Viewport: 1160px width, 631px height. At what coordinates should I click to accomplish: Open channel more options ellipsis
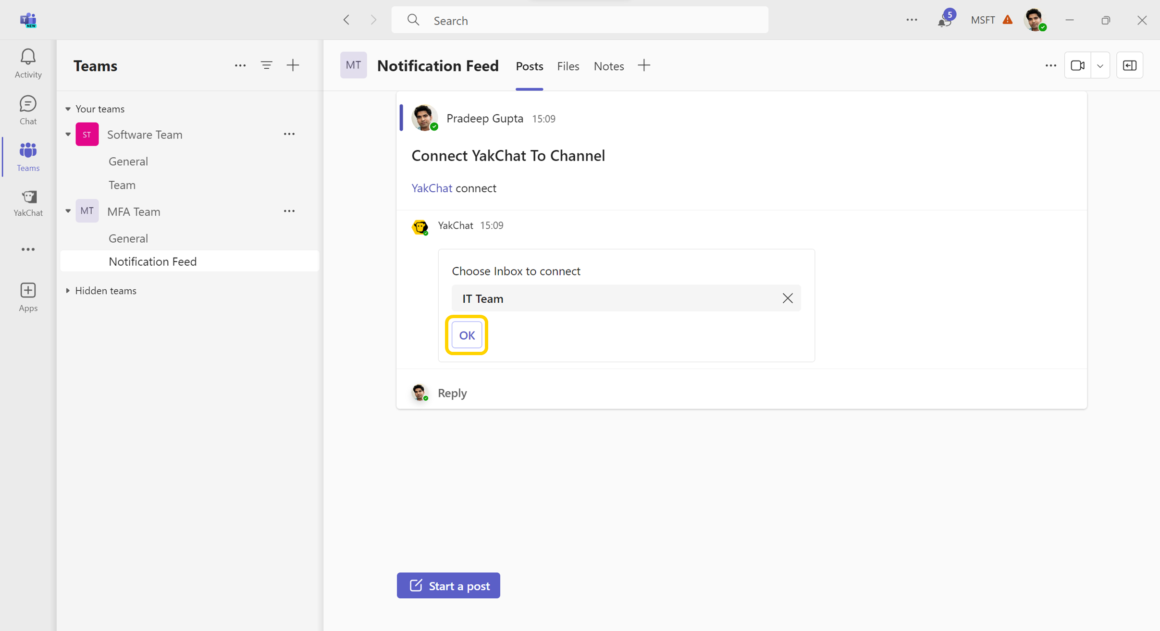(1051, 65)
